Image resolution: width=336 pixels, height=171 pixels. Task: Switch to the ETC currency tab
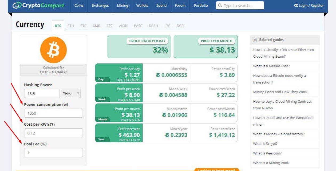84,26
